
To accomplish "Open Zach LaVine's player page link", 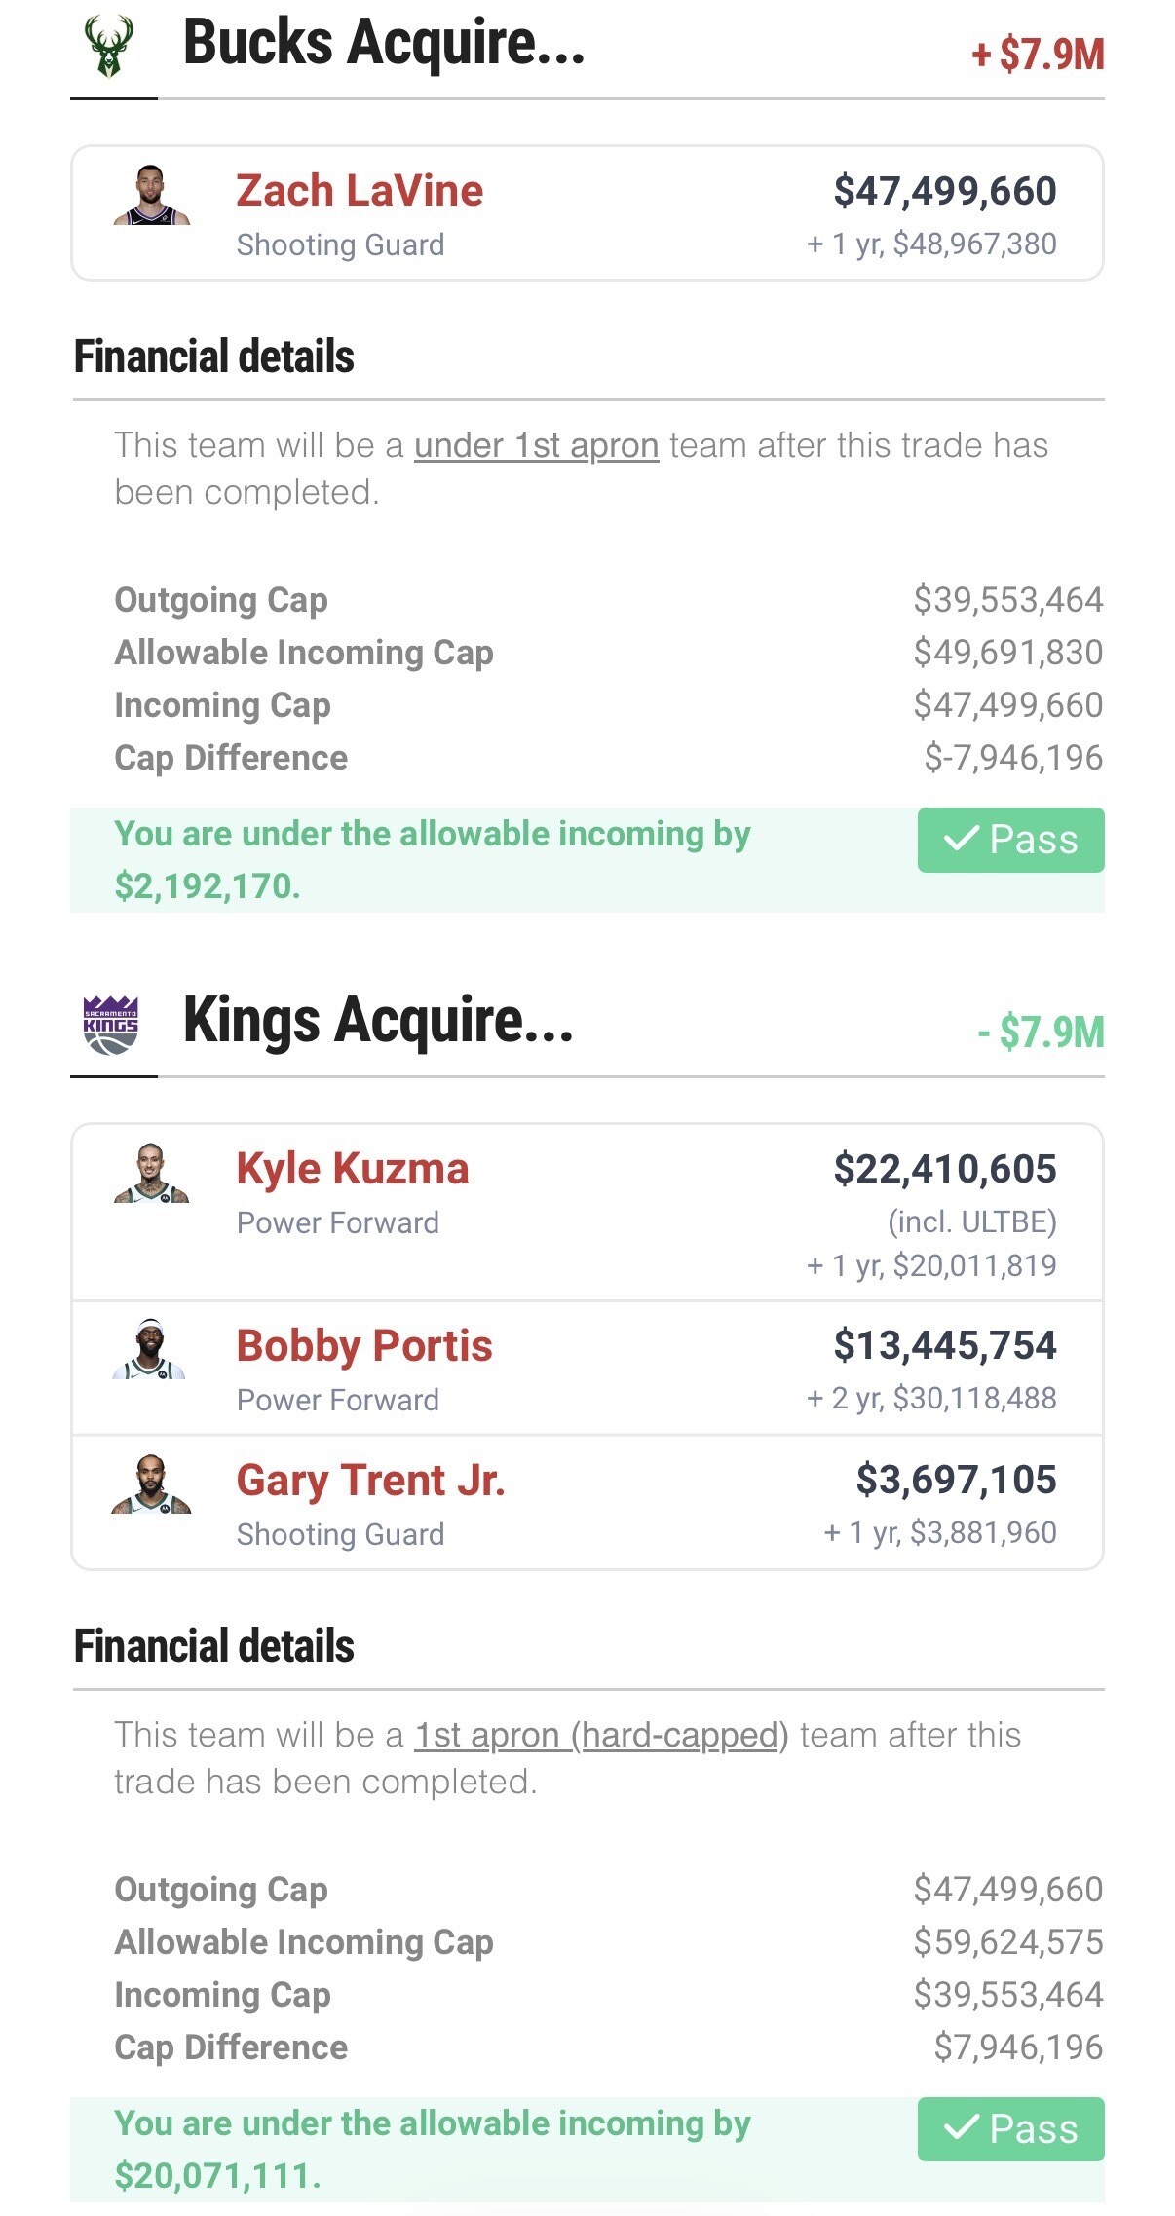I will (x=360, y=191).
